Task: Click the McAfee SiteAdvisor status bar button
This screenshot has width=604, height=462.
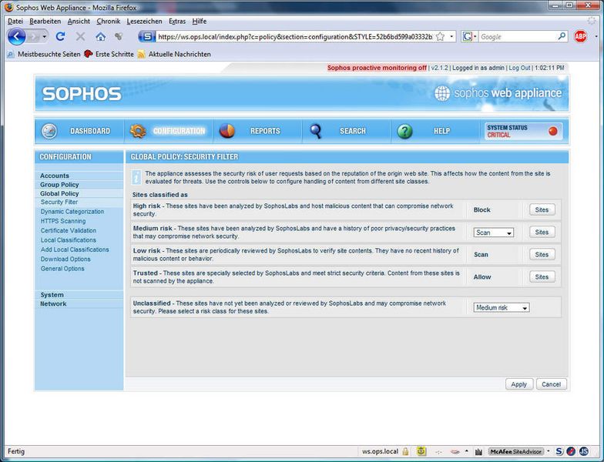Action: coord(516,451)
